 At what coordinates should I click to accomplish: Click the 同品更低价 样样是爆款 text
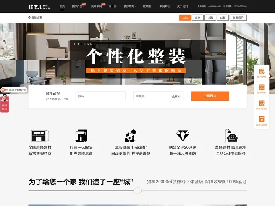pyautogui.click(x=131, y=154)
